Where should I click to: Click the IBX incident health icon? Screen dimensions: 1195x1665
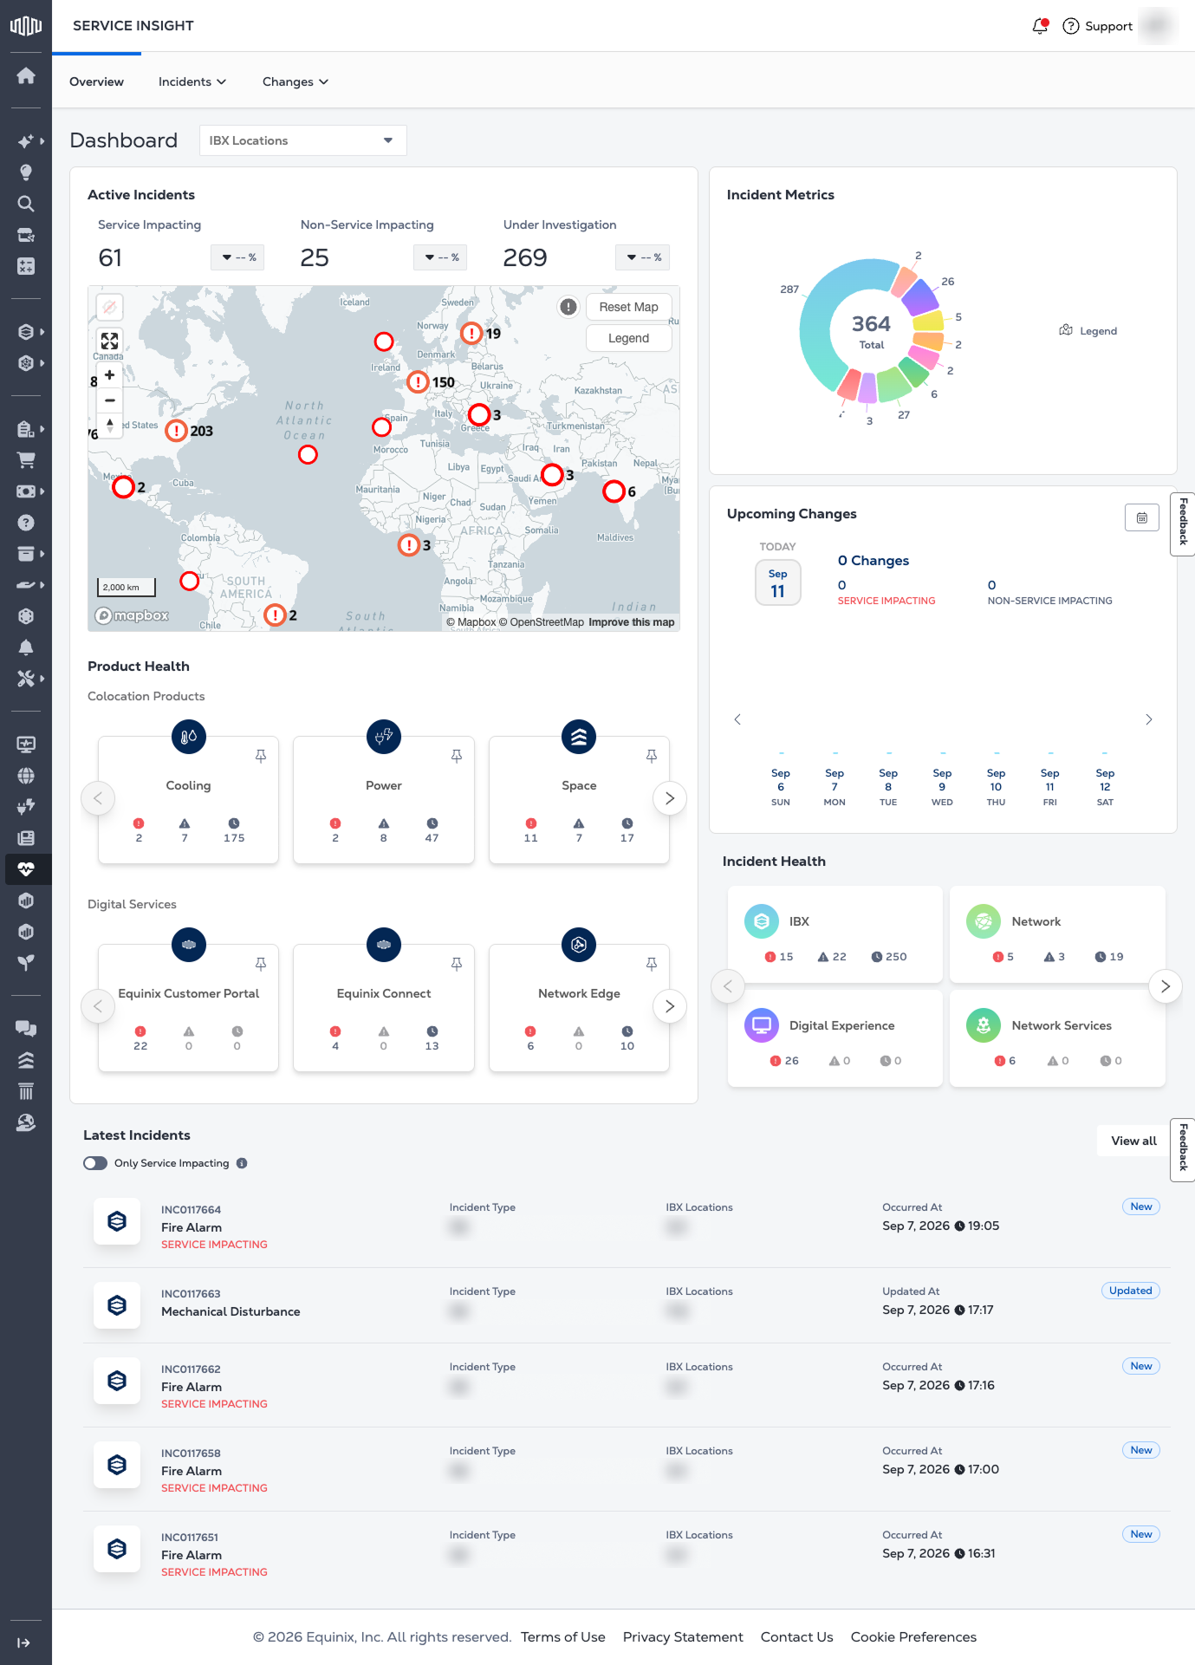pos(762,921)
